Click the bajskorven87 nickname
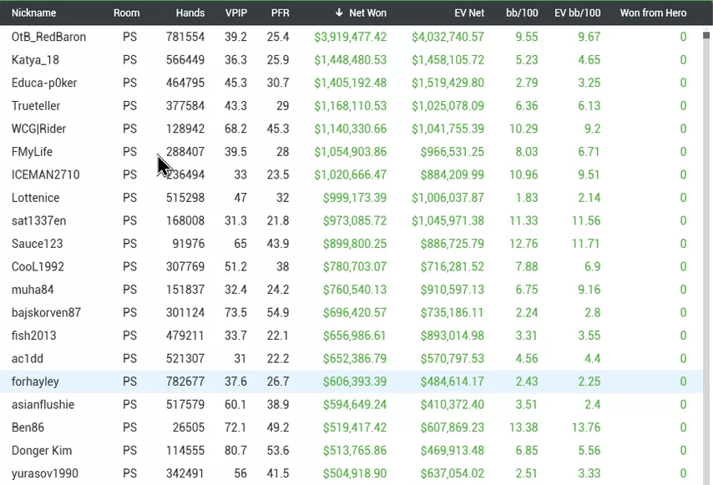The image size is (713, 485). 46,313
